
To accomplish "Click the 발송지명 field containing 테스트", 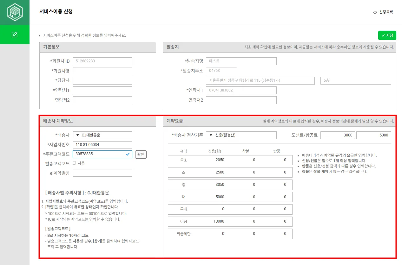I will [x=241, y=61].
